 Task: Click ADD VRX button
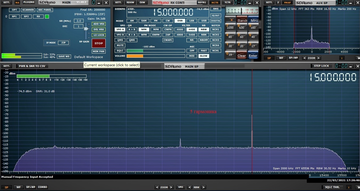[x=99, y=24]
